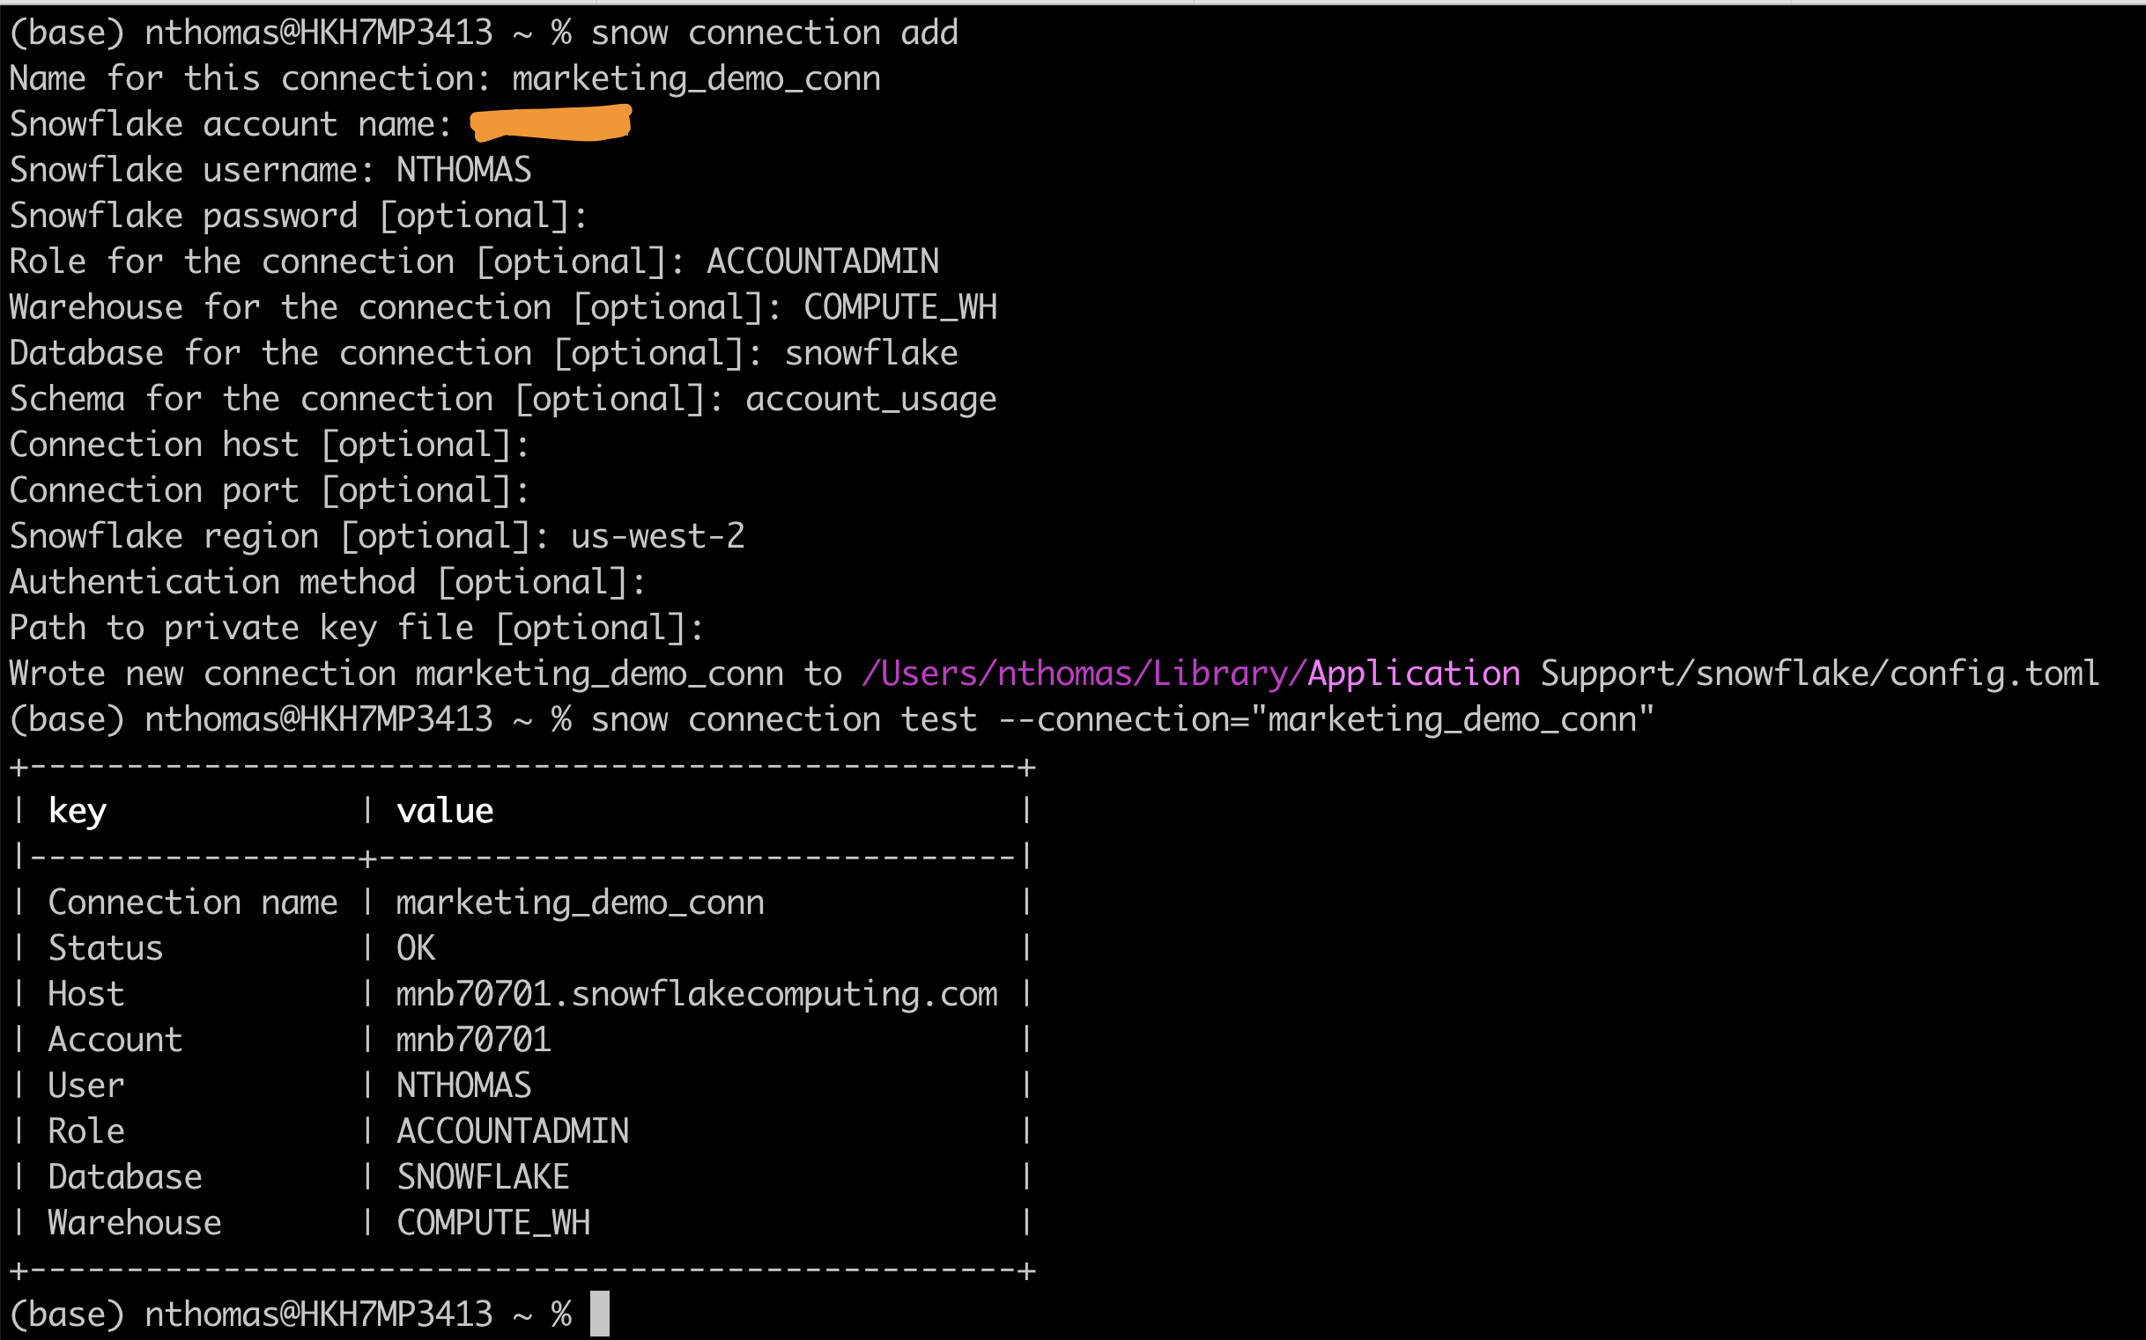Click the COMPUTE_WH warehouse value in table

tap(493, 1222)
